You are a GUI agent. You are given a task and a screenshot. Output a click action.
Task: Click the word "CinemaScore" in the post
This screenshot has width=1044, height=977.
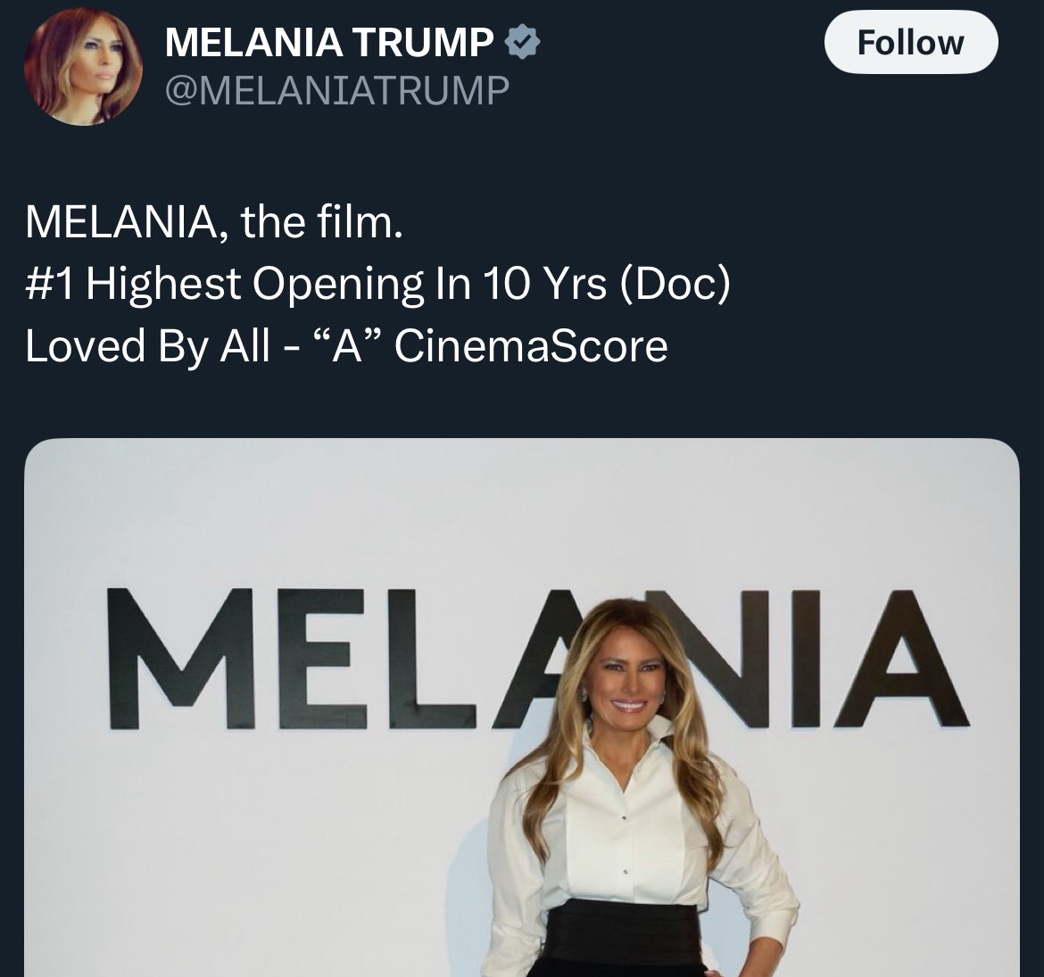pos(530,346)
